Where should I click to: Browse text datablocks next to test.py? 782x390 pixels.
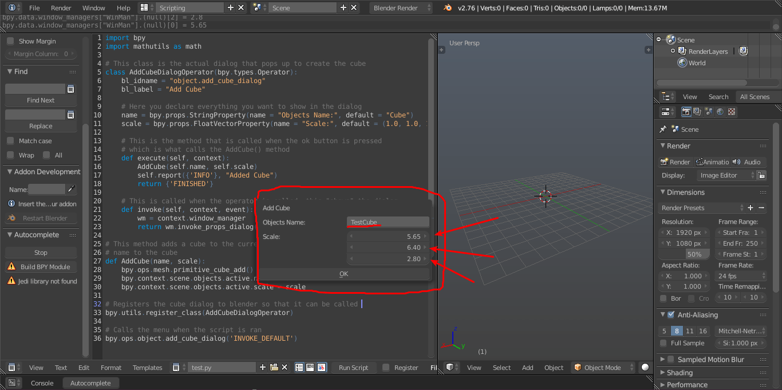tap(179, 368)
